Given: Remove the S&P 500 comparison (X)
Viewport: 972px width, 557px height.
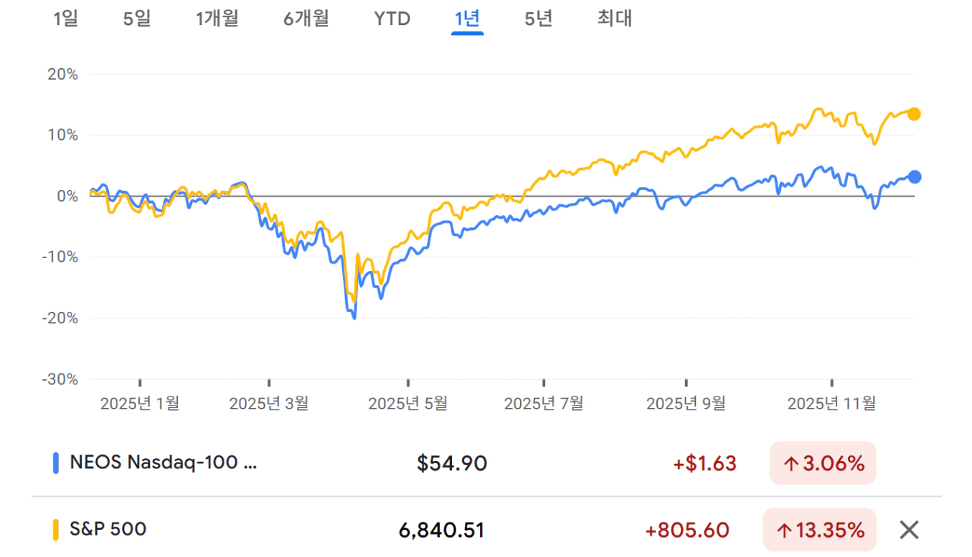Looking at the screenshot, I should pyautogui.click(x=909, y=530).
